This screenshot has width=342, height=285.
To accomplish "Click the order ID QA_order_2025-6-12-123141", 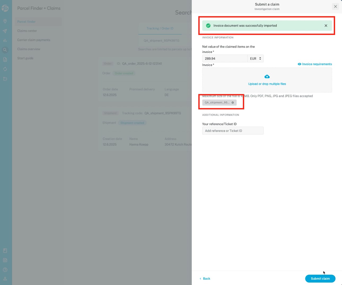I will click(x=142, y=64).
